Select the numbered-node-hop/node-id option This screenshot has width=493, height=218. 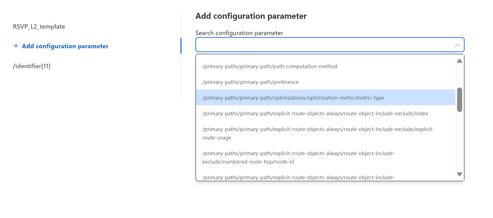tap(298, 157)
